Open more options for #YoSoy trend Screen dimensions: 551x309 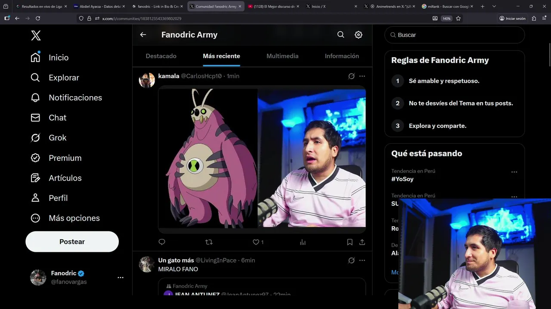[x=514, y=172]
